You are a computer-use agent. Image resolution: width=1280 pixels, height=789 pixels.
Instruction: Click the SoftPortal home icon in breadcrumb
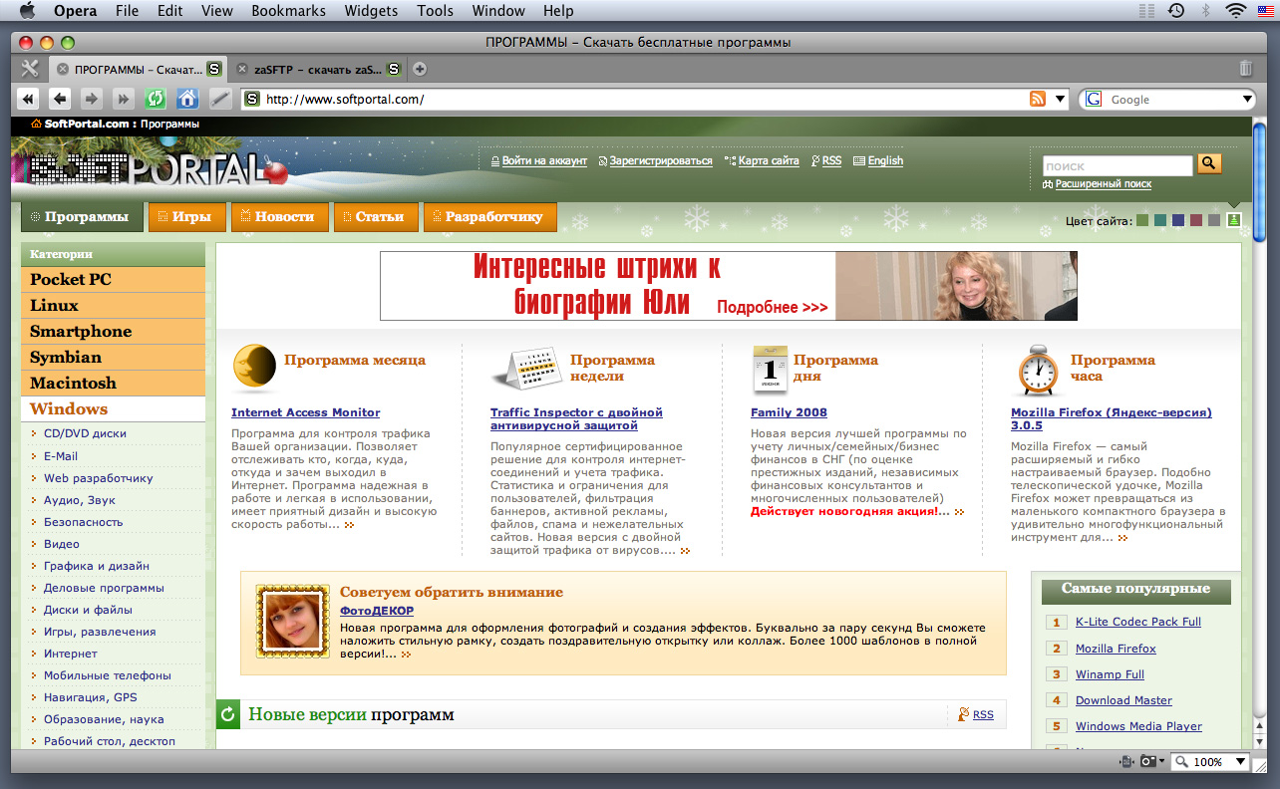(36, 124)
